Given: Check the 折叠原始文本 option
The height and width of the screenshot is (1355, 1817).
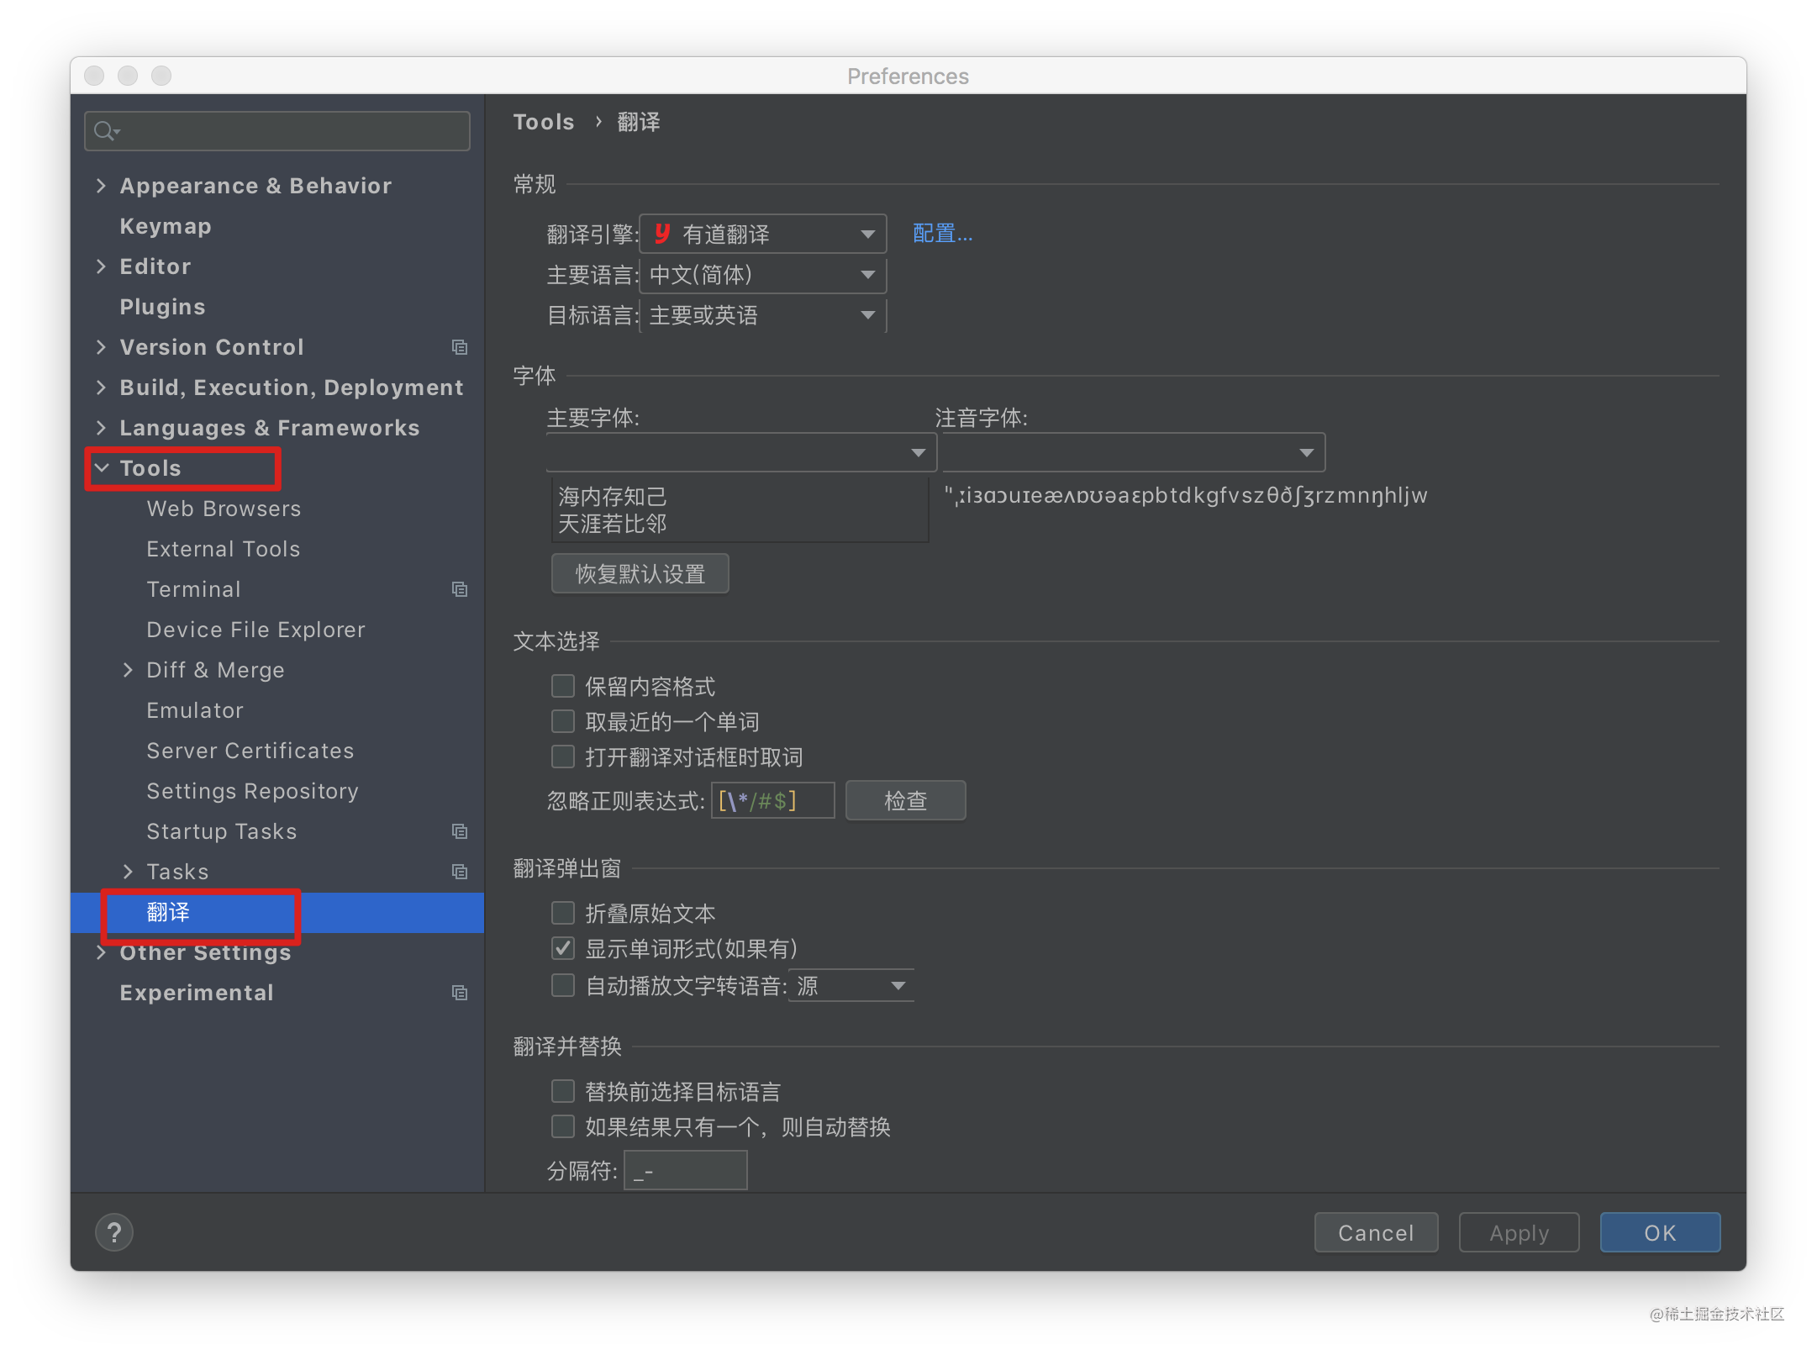Looking at the screenshot, I should point(562,913).
